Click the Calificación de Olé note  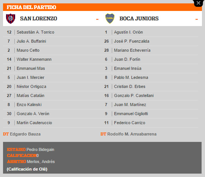click(27, 169)
